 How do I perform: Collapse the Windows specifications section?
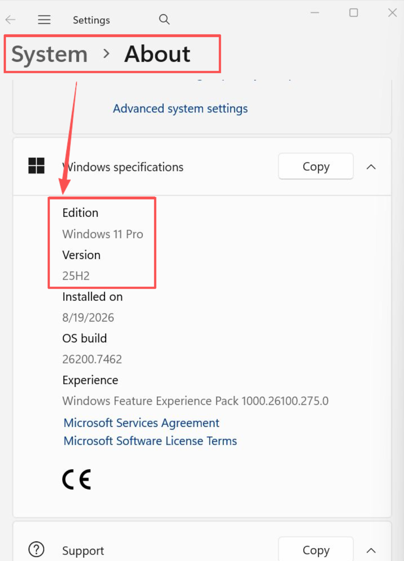click(371, 167)
